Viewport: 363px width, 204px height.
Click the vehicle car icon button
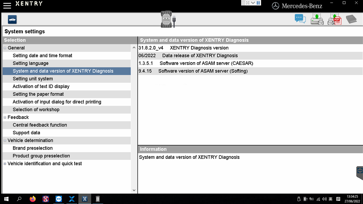(x=12, y=19)
